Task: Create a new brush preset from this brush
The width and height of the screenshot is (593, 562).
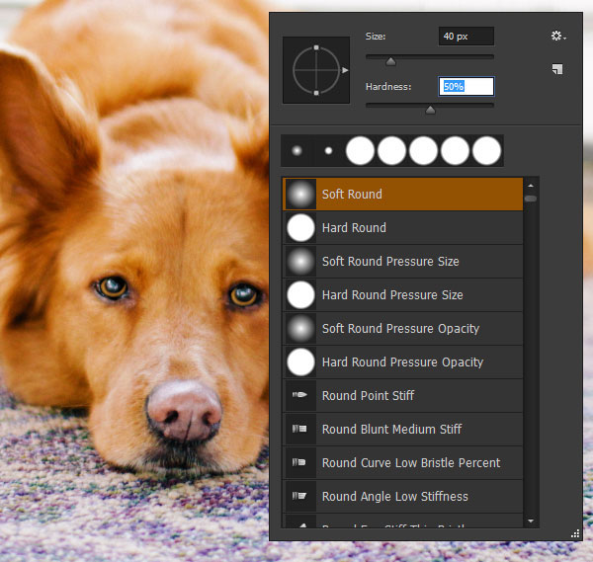Action: (x=557, y=69)
